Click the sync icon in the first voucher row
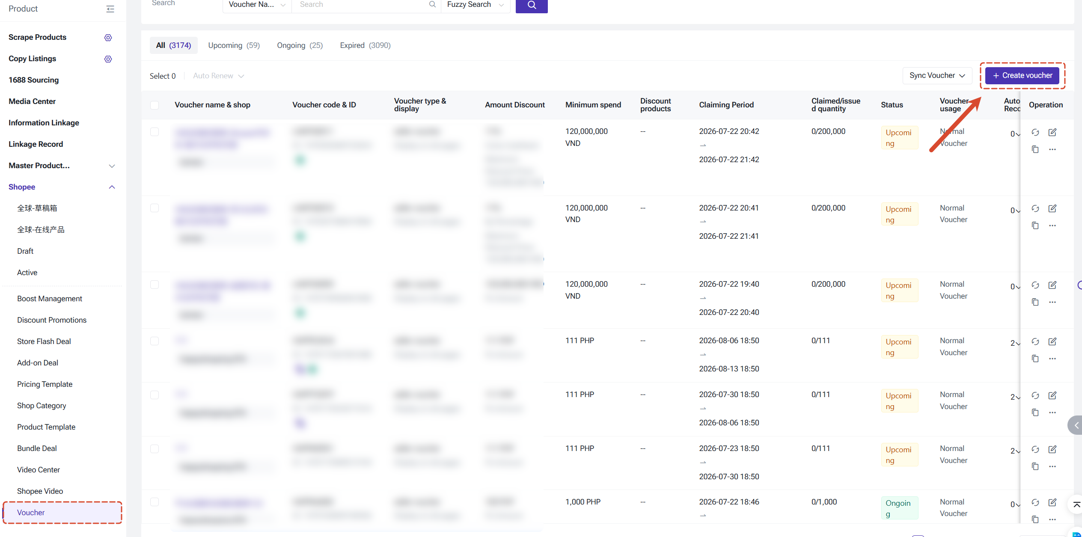The image size is (1082, 537). click(1035, 133)
